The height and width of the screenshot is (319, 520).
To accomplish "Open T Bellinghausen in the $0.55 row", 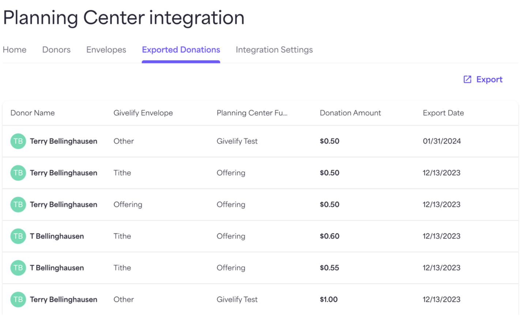I will click(x=57, y=268).
